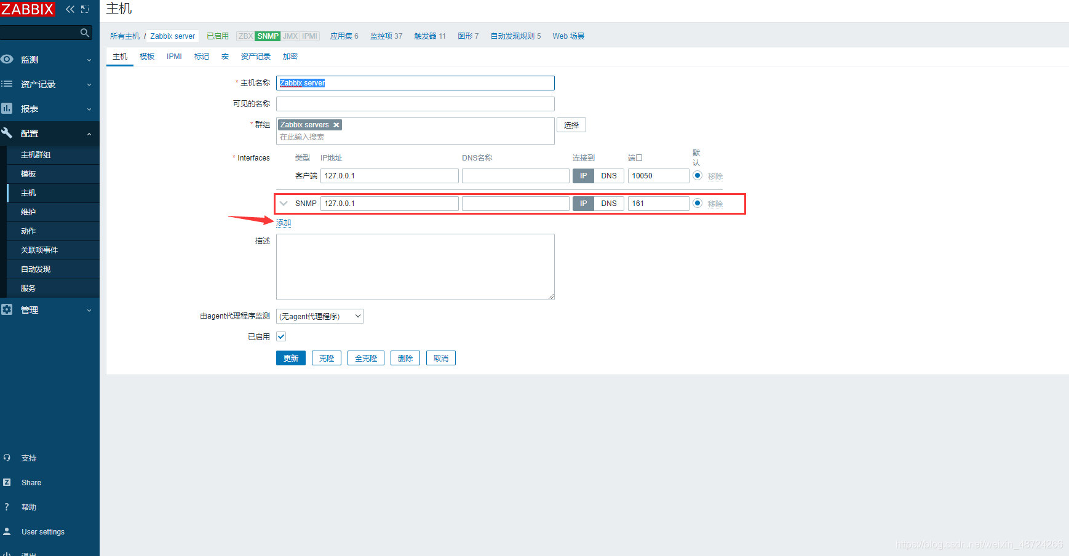Click the headset icon for 支持
The width and height of the screenshot is (1069, 556).
pyautogui.click(x=7, y=458)
